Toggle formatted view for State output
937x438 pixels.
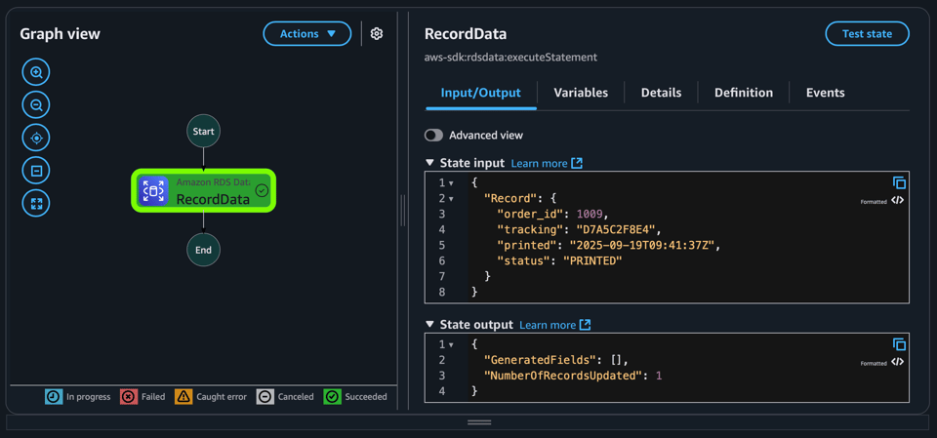[897, 362]
